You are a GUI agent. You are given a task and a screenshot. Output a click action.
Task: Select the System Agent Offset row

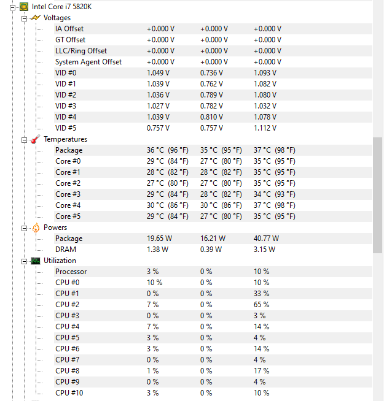click(x=88, y=62)
